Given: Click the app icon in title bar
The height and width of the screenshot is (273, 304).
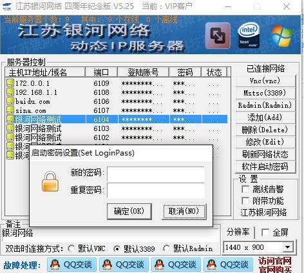Looking at the screenshot, I should [7, 6].
